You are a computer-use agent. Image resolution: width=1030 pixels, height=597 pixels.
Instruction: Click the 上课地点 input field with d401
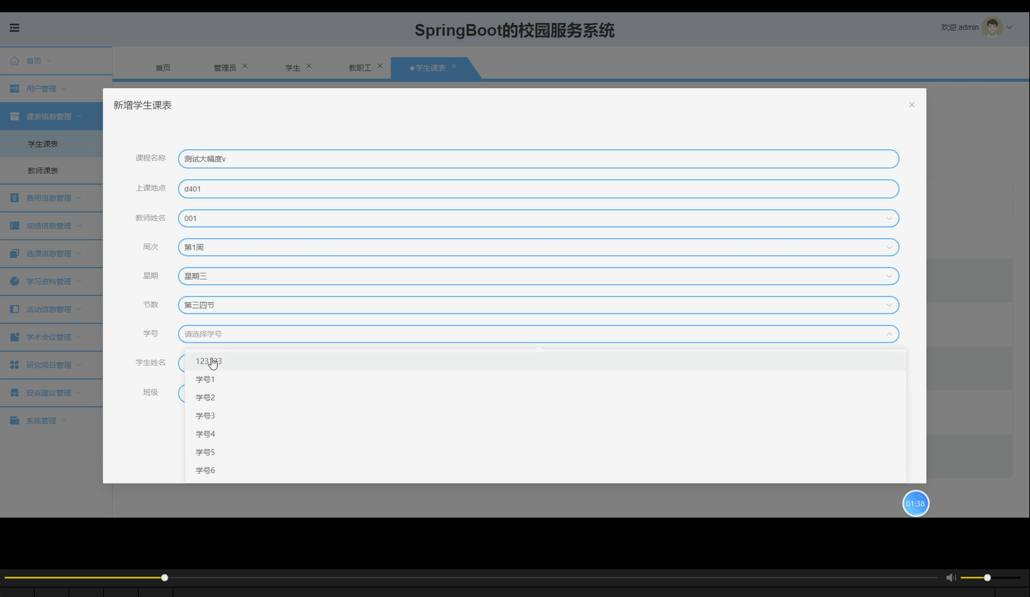538,189
